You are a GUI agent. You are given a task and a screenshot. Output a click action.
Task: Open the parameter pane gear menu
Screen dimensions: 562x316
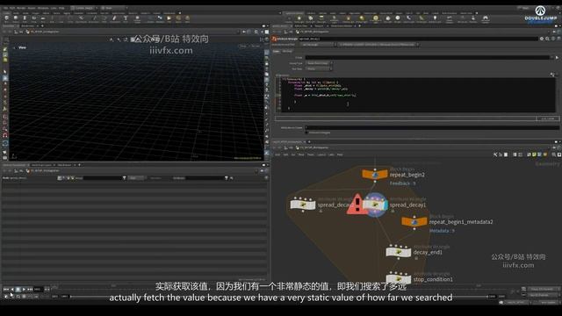pyautogui.click(x=542, y=39)
